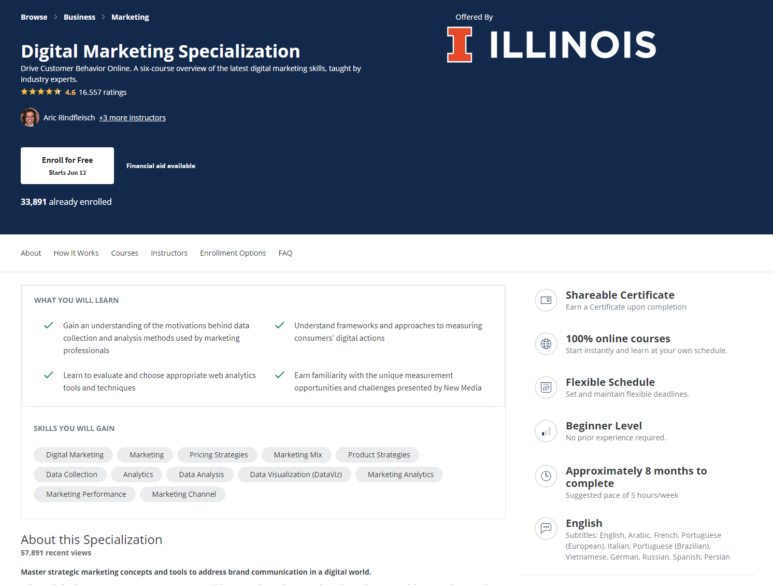This screenshot has width=773, height=585.
Task: Go to the Instructors tab
Action: [169, 253]
